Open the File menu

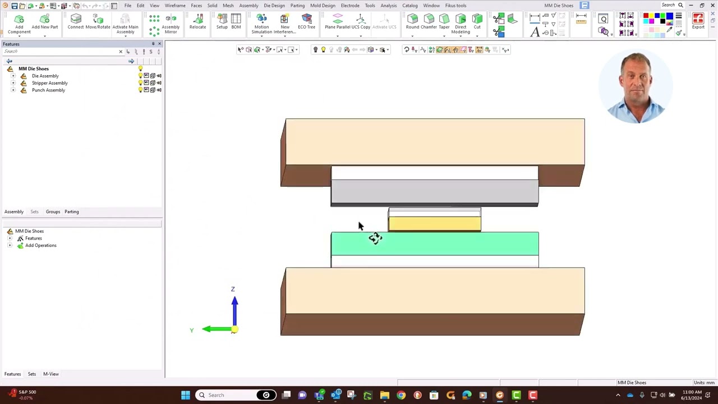(x=128, y=6)
